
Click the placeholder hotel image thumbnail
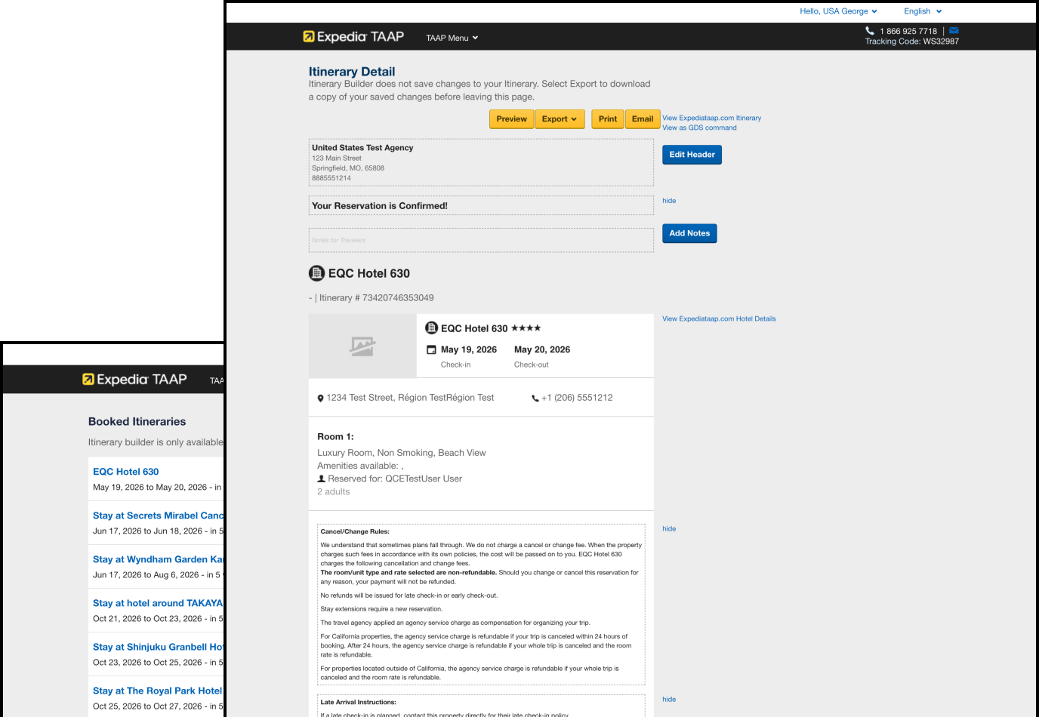tap(362, 346)
